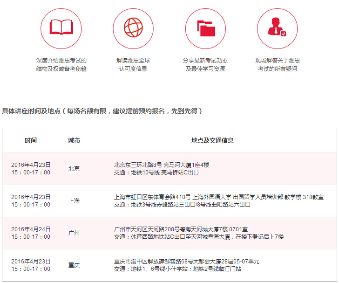Click the red folders icon

[x=206, y=28]
